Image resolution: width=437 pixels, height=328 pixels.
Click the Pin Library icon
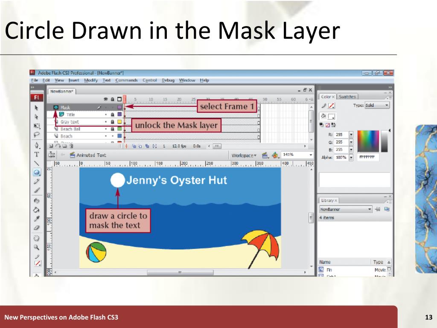click(x=378, y=209)
